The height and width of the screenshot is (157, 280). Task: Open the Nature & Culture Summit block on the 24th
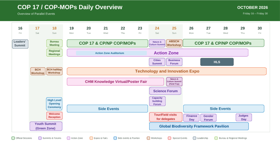(x=157, y=43)
